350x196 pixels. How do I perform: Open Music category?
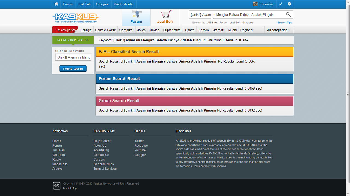(232, 30)
